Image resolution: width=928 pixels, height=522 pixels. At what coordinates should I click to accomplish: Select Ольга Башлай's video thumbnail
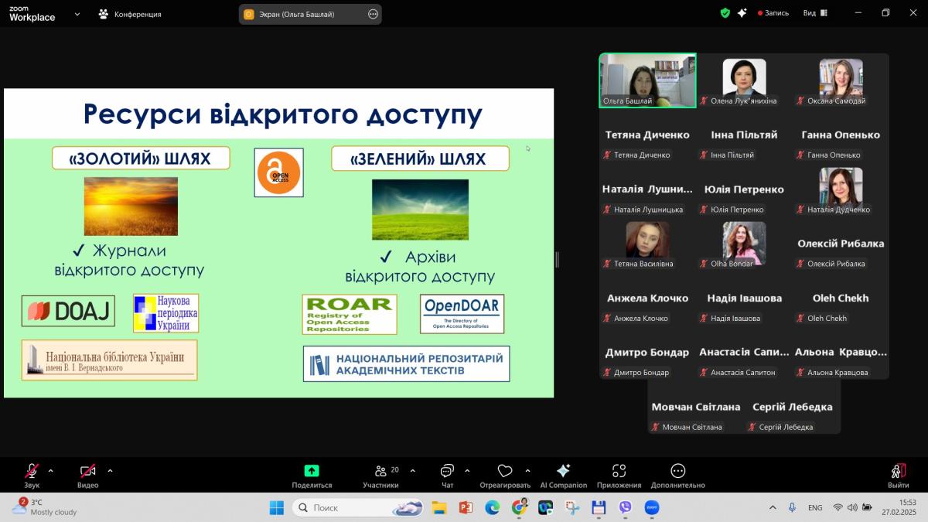pyautogui.click(x=648, y=80)
